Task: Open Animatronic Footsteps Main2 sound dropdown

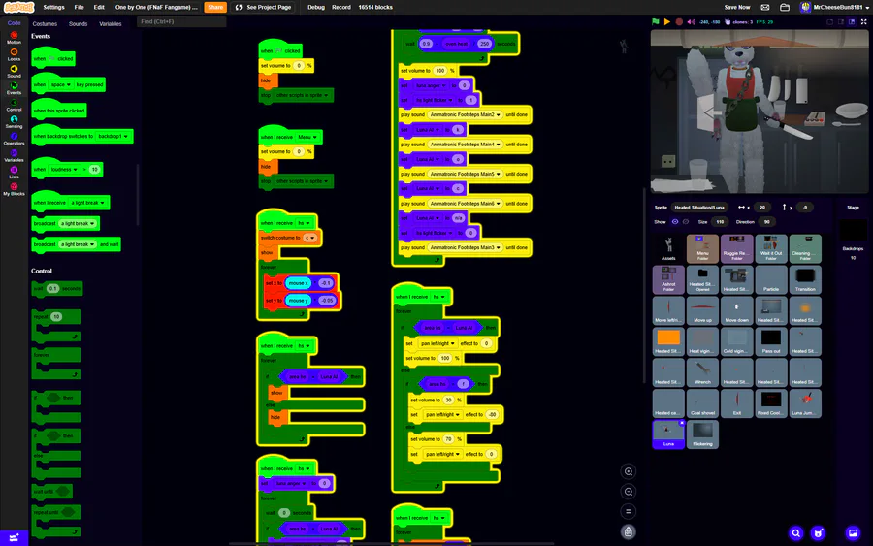Action: point(465,114)
